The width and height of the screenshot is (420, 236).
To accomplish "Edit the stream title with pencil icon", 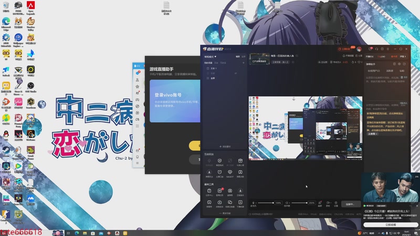I will tap(297, 56).
